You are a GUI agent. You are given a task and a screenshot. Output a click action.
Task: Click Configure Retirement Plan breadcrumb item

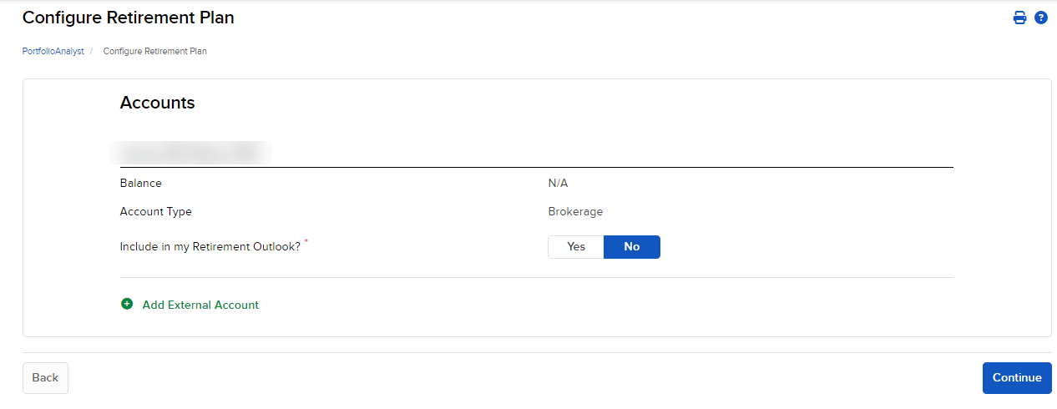coord(154,51)
